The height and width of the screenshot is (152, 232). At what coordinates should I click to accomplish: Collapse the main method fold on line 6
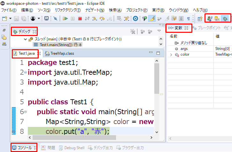tap(25, 112)
